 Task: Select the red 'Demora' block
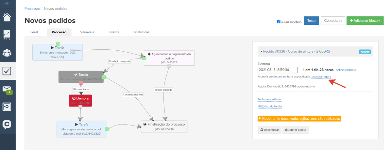tap(80, 100)
